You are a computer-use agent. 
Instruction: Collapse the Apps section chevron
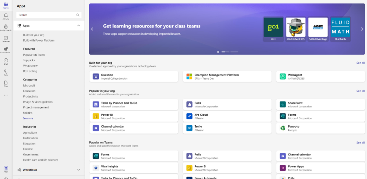point(79,26)
